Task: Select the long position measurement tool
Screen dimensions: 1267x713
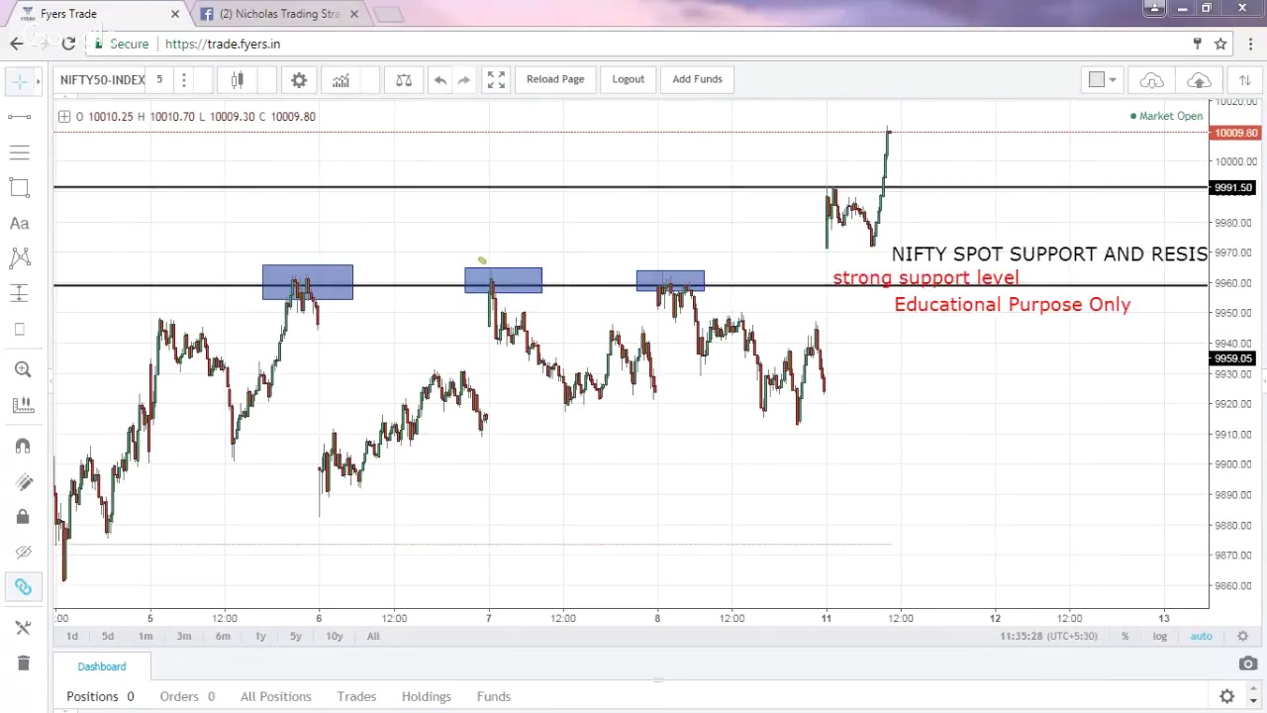Action: point(20,294)
